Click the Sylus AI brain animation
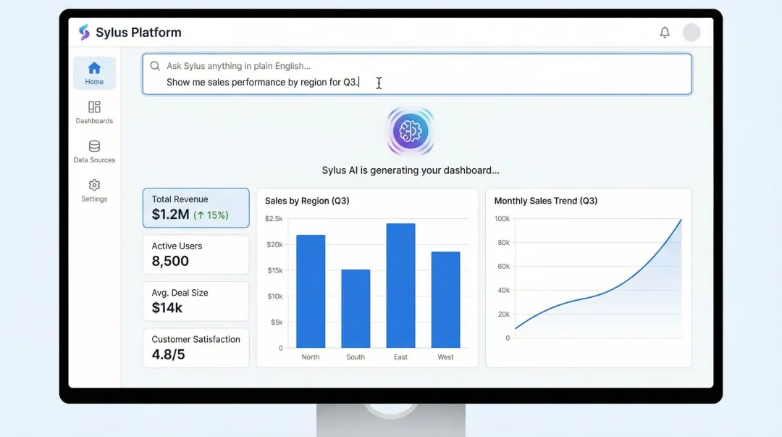 tap(410, 131)
